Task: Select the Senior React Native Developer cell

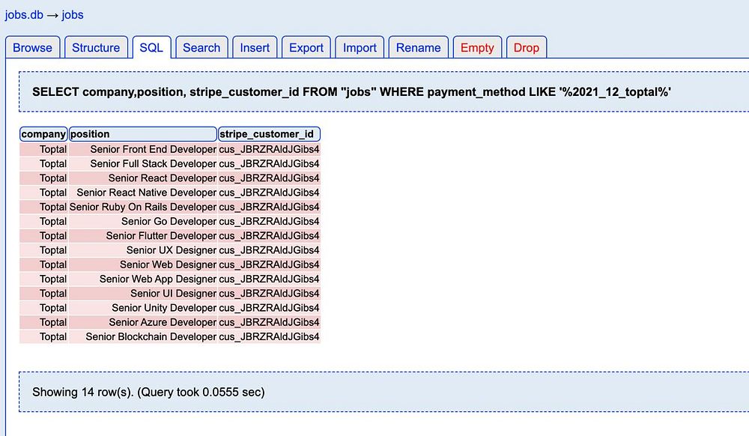Action: pyautogui.click(x=143, y=193)
